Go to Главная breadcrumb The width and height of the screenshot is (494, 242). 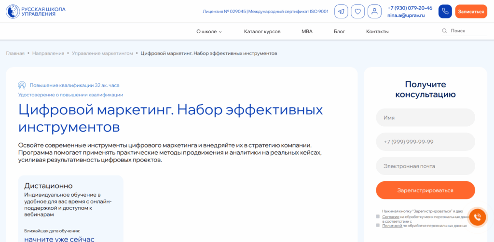15,54
